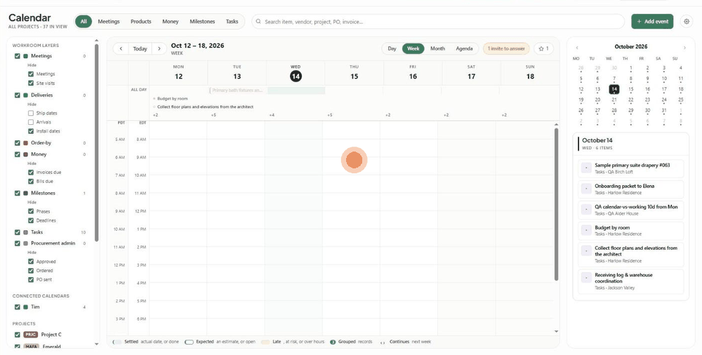The image size is (702, 355).
Task: Click the Grouped records legend badge
Action: pyautogui.click(x=333, y=342)
